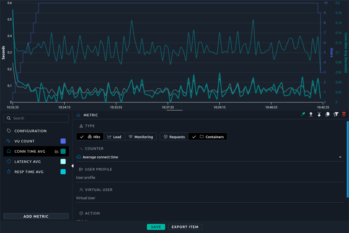Click the upload arrow icon in metric toolbar
The height and width of the screenshot is (233, 349).
click(x=311, y=114)
